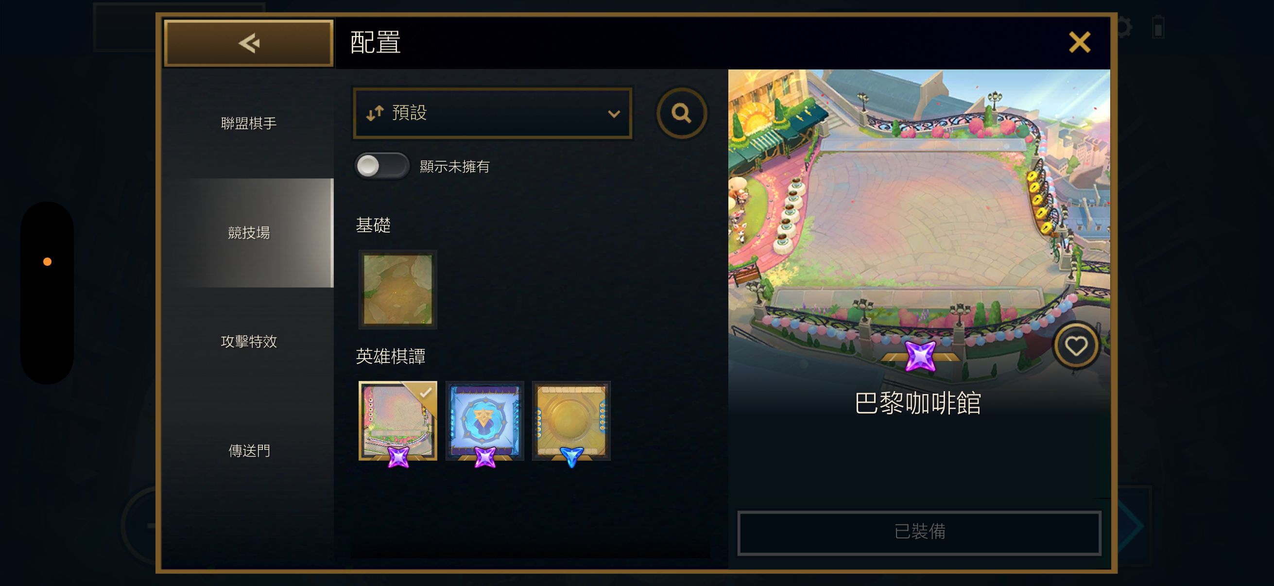This screenshot has width=1274, height=586.
Task: Open the 攻擊特效 tab
Action: pos(249,341)
